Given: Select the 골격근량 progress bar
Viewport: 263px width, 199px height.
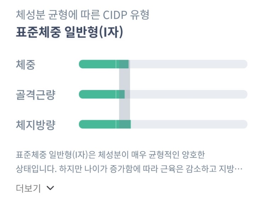Looking at the screenshot, I should 163,94.
